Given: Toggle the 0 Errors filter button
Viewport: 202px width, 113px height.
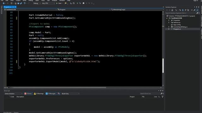Looking at the screenshot, I should [28, 94].
